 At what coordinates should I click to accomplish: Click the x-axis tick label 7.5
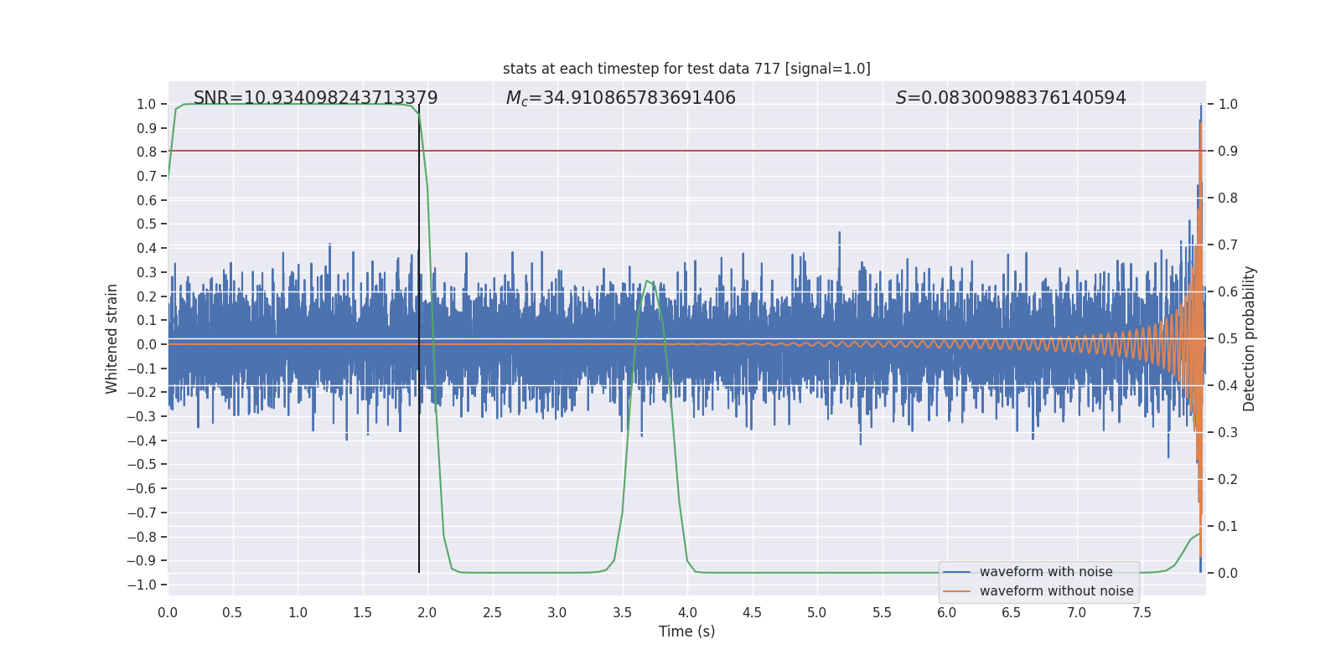[x=1142, y=612]
